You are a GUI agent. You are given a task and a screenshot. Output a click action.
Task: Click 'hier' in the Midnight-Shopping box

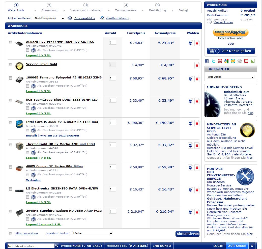coord(250,113)
